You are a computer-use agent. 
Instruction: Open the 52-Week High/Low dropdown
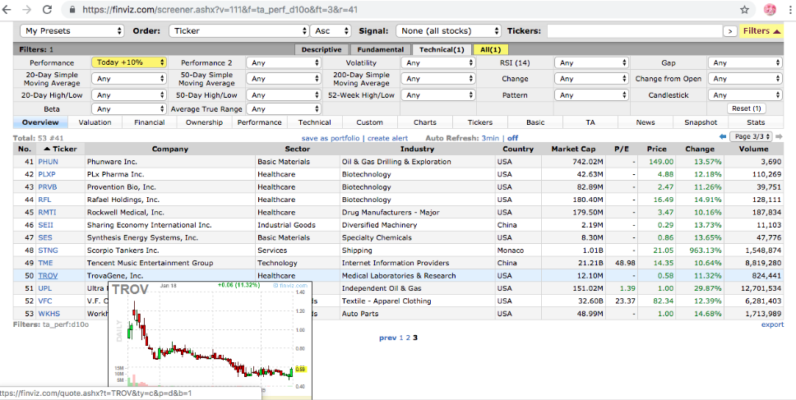pyautogui.click(x=438, y=94)
